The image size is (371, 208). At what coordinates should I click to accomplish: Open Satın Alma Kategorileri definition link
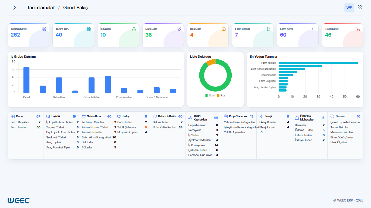(96, 137)
